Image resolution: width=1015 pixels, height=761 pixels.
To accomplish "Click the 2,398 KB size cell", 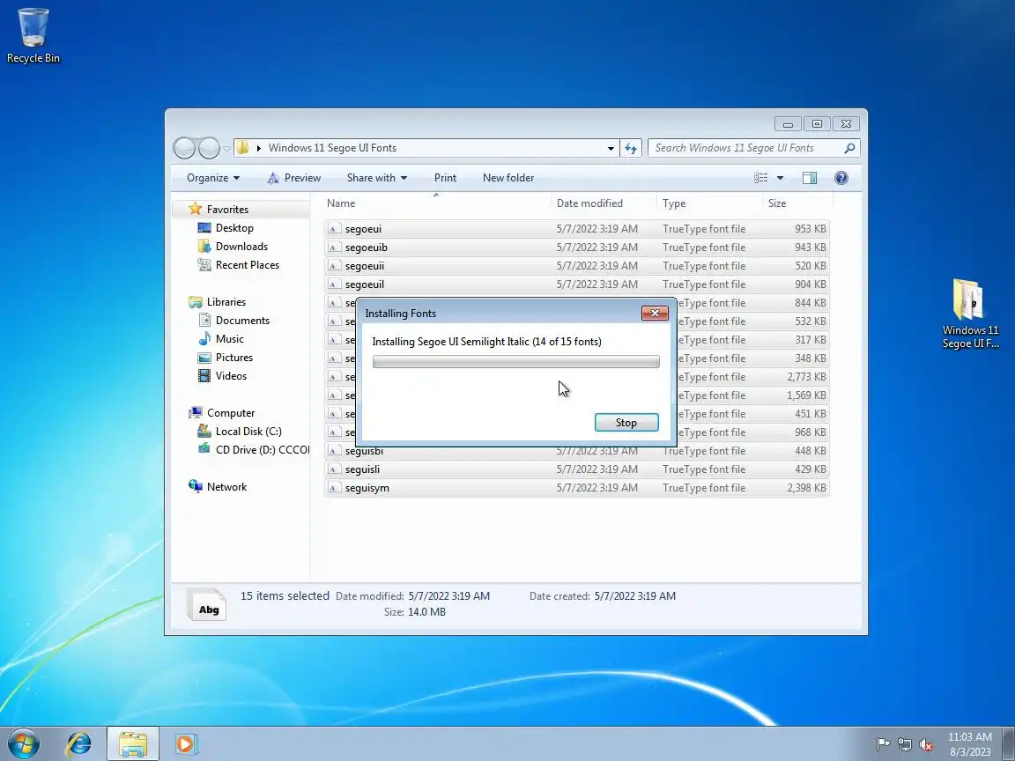I will coord(806,488).
